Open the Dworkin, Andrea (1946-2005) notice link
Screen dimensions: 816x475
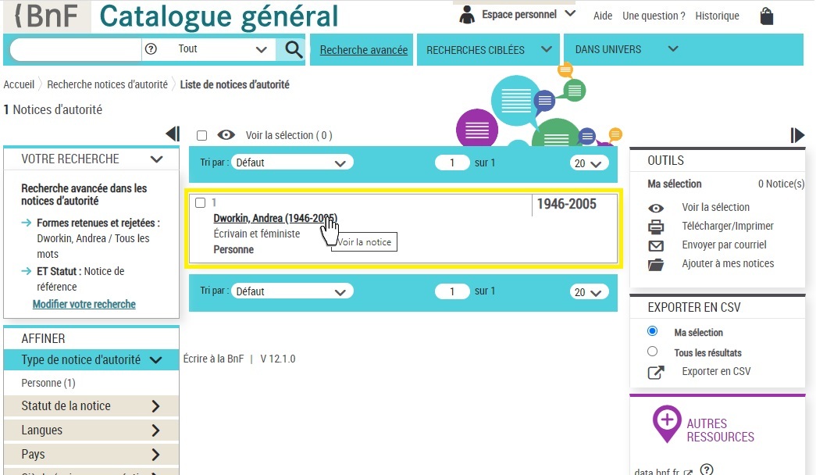[274, 218]
